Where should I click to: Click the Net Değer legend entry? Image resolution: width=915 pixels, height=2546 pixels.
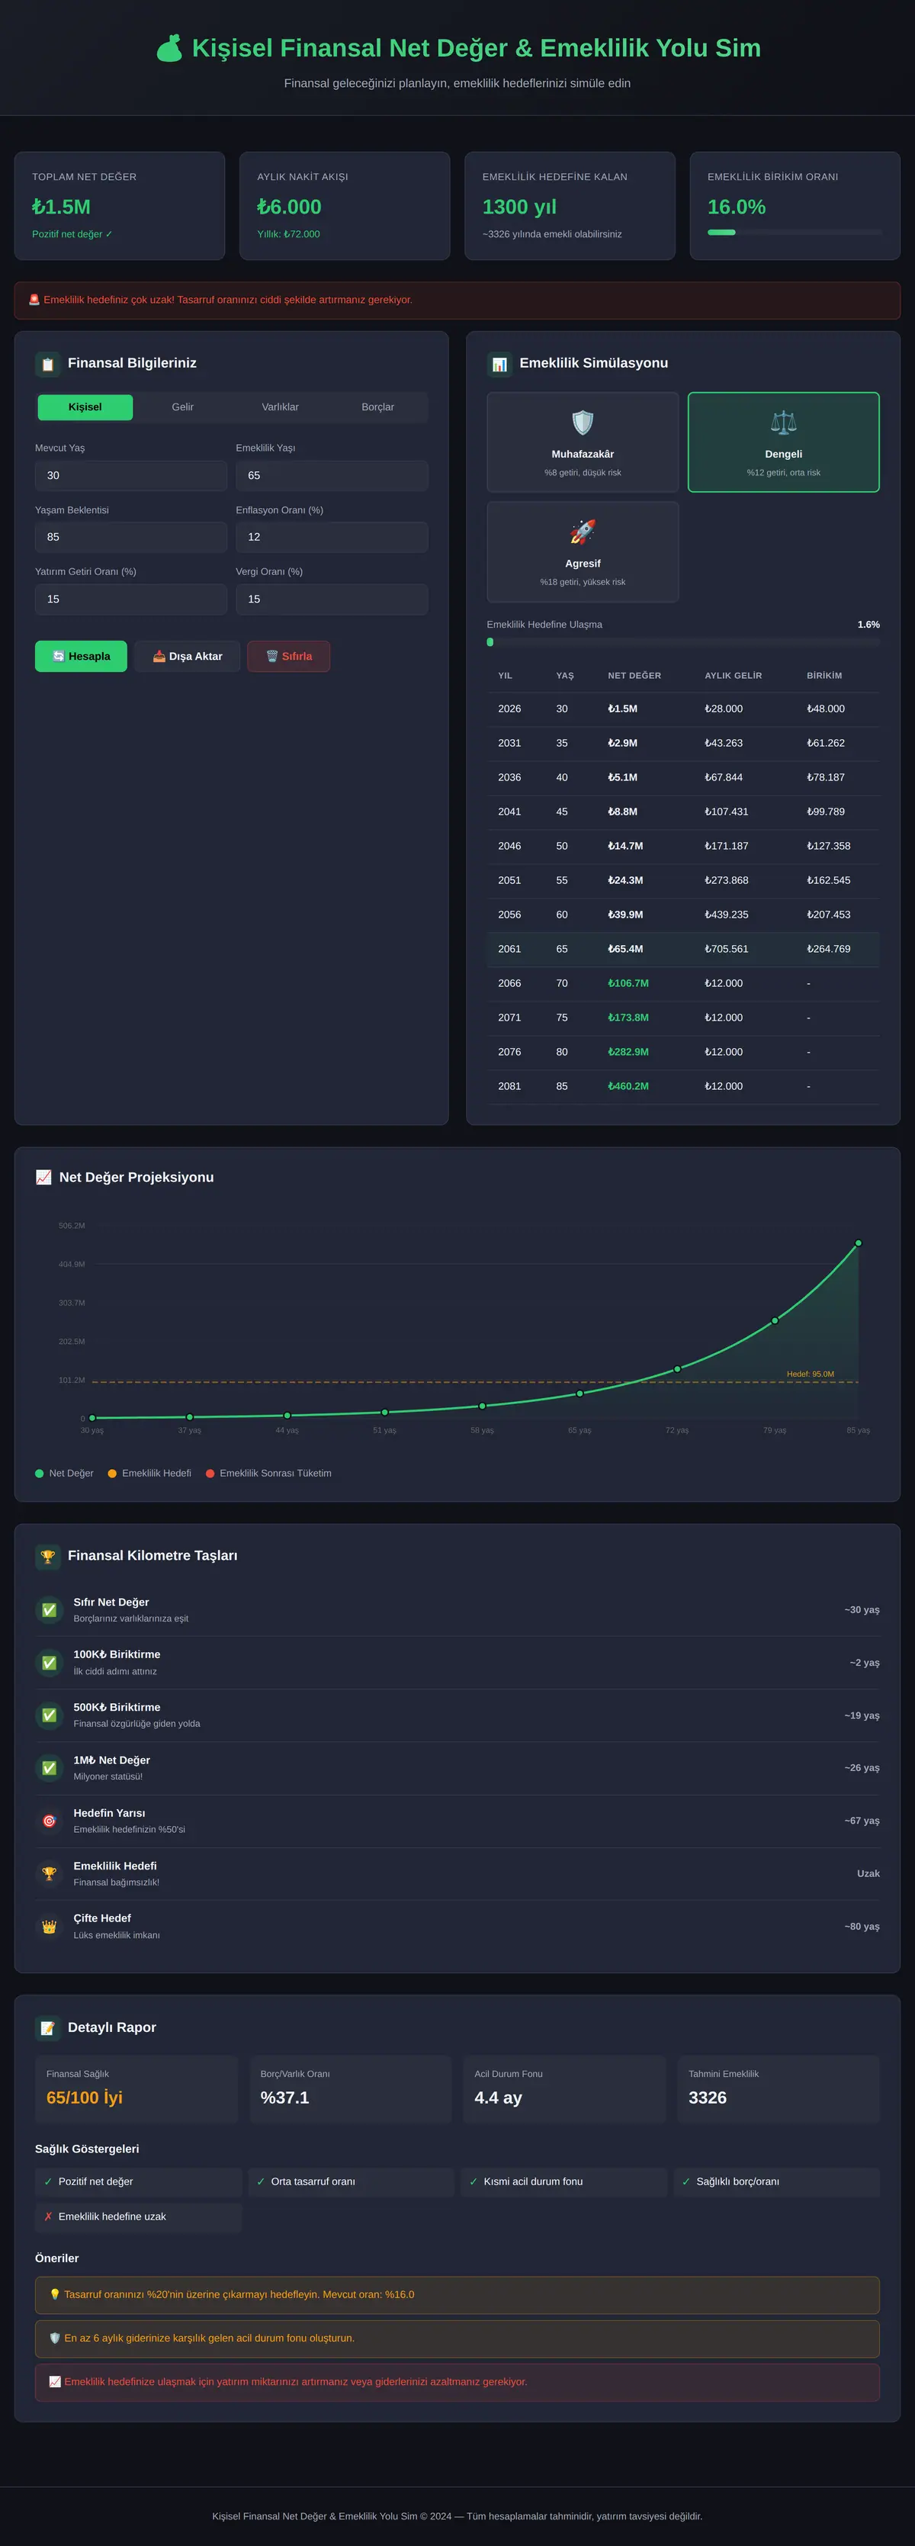[x=64, y=1474]
